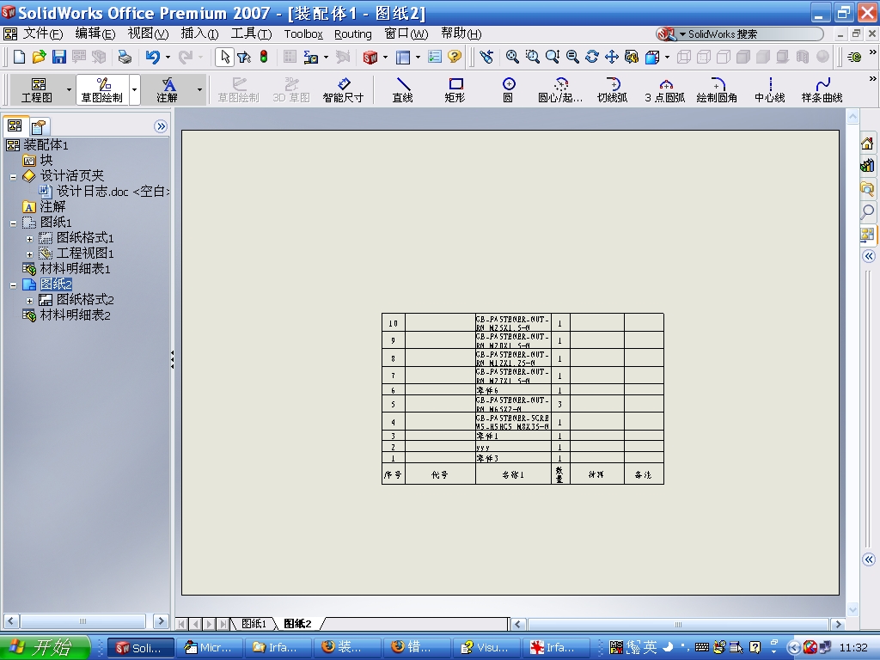Undo the last action
The height and width of the screenshot is (660, 880).
pos(153,57)
